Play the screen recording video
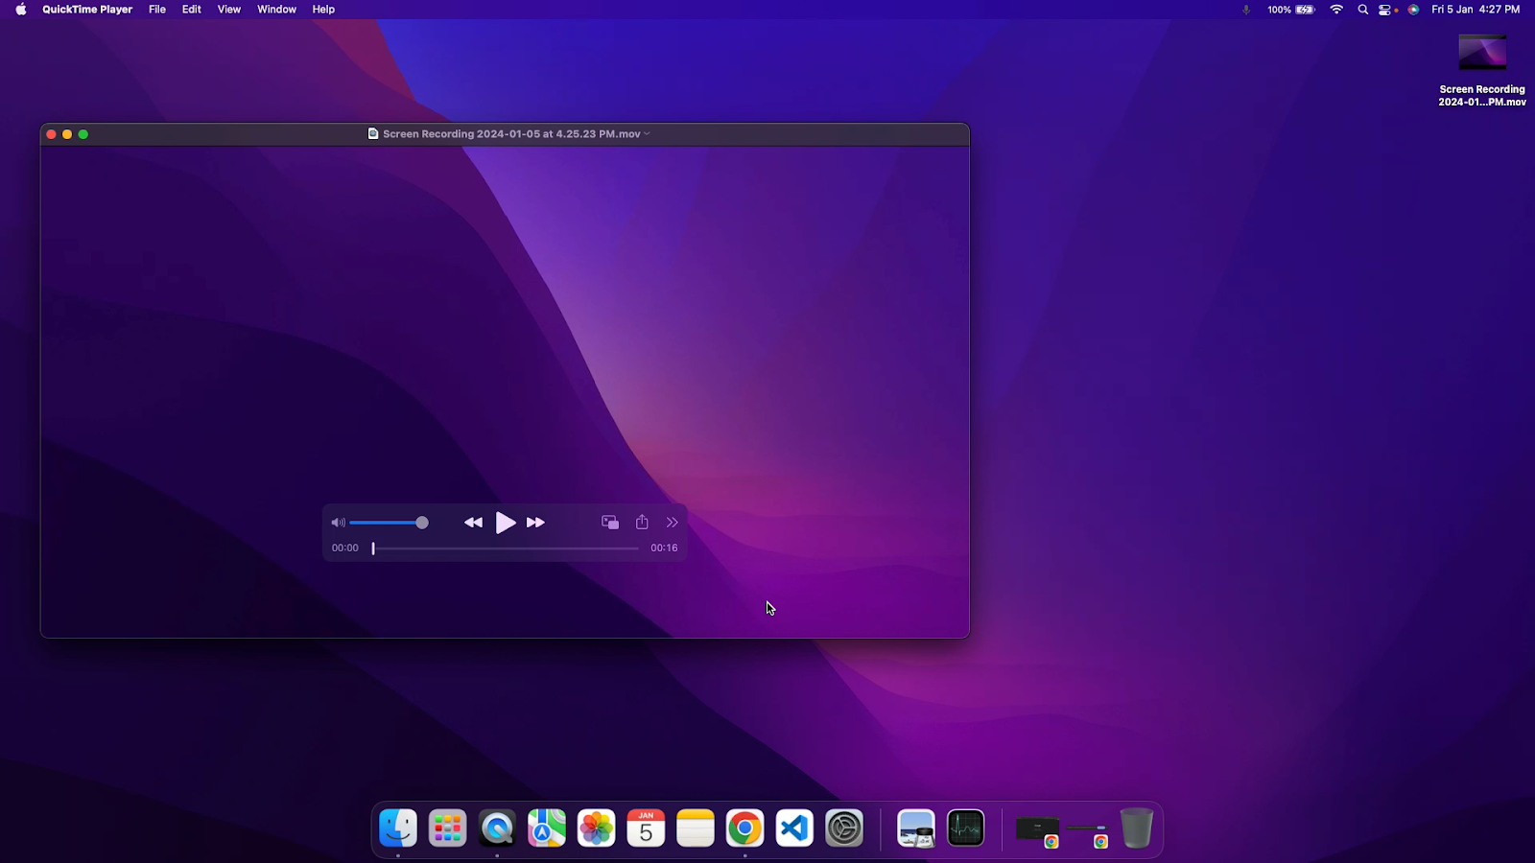The image size is (1535, 863). 506,523
